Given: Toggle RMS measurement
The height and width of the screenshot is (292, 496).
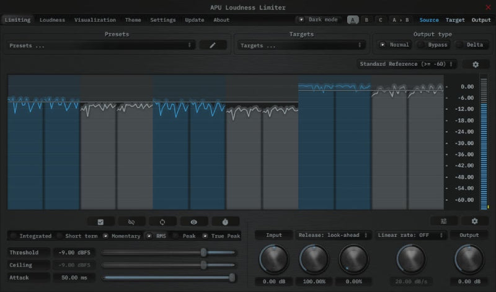Looking at the screenshot, I should click(x=157, y=236).
